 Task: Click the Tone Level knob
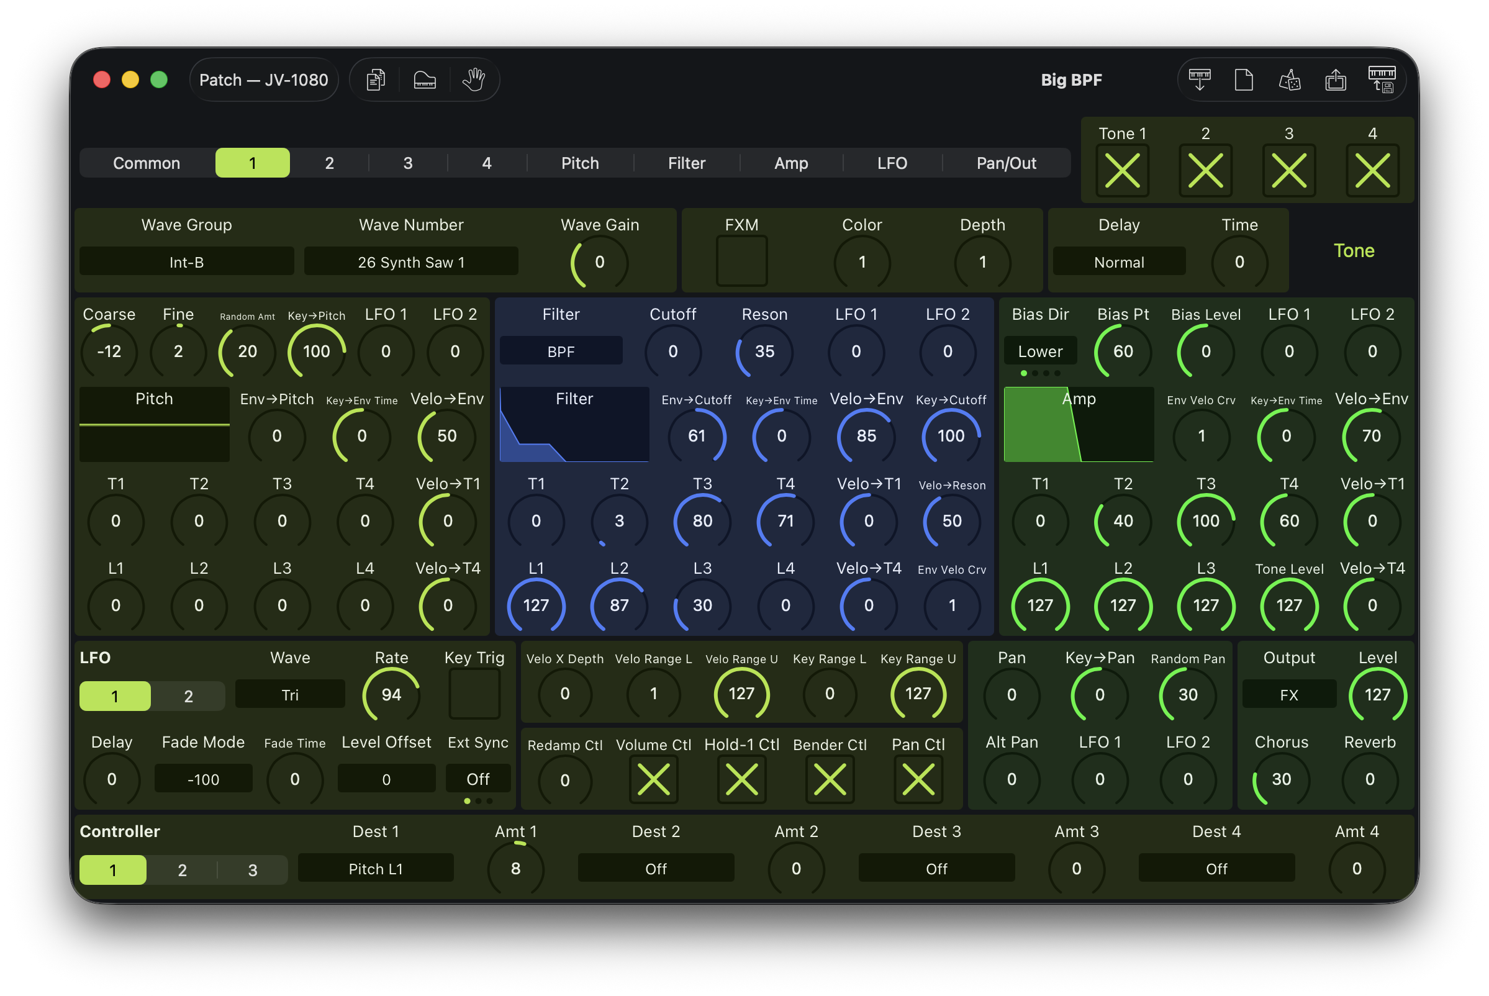tap(1289, 605)
